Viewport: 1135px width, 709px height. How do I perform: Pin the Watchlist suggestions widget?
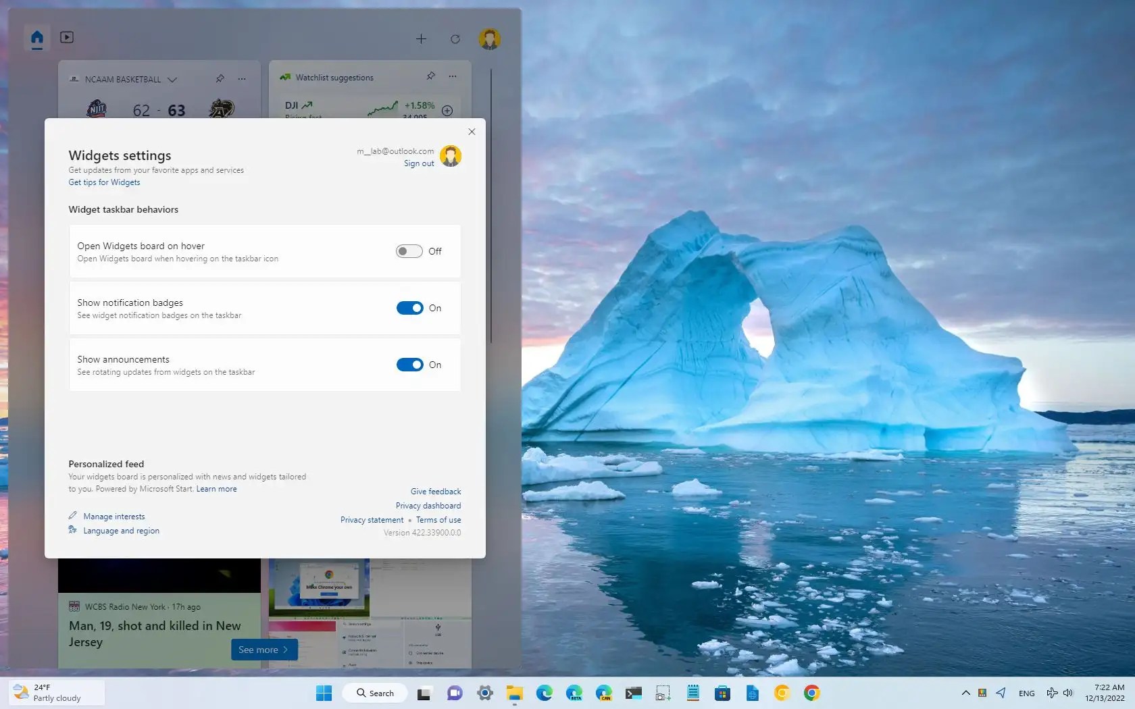coord(430,76)
